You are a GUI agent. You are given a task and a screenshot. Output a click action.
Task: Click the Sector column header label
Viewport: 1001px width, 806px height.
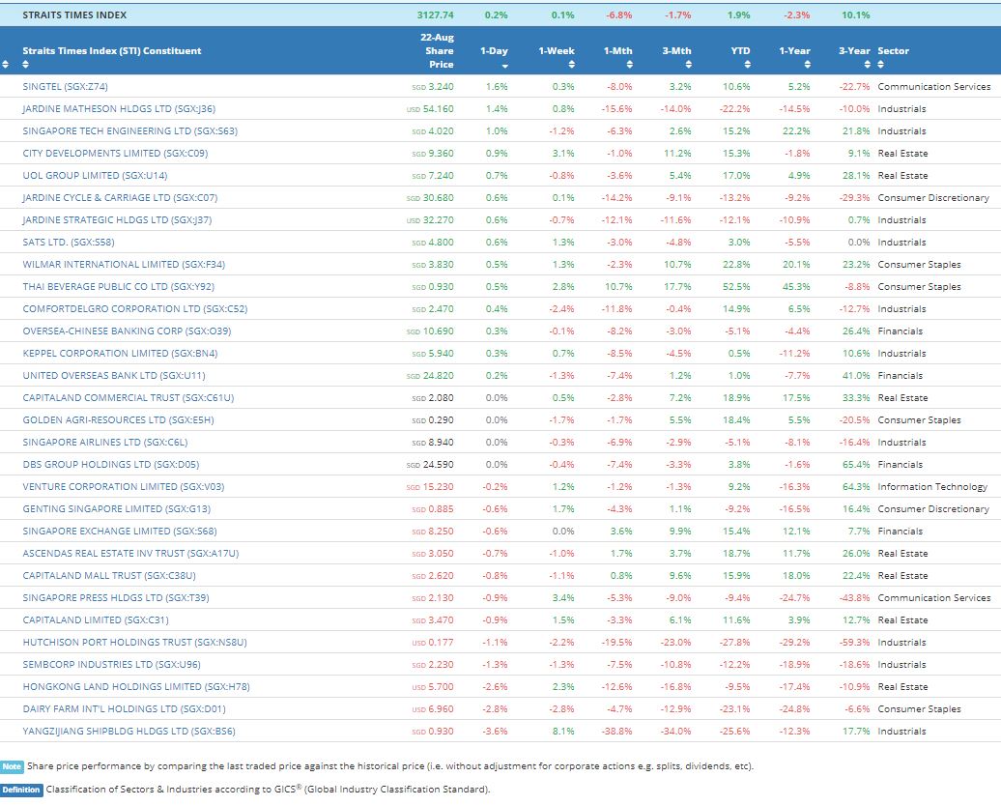point(893,50)
